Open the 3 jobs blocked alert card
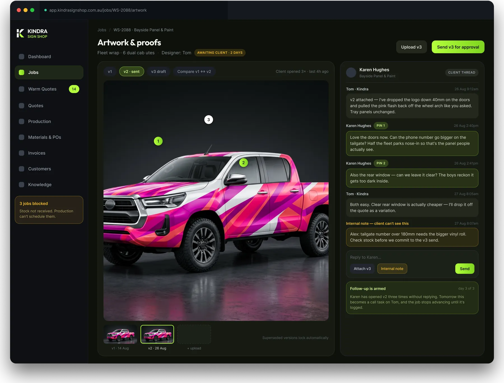The width and height of the screenshot is (504, 383). pos(49,210)
